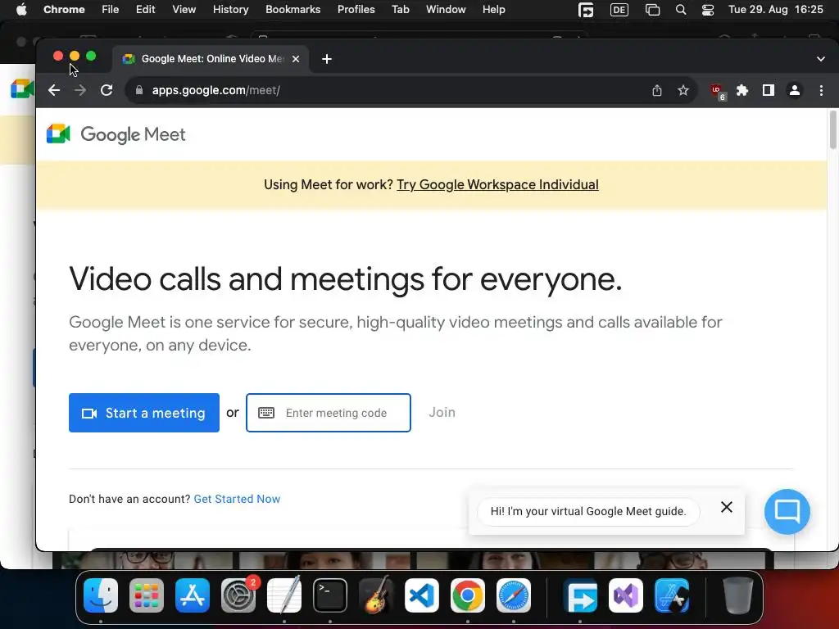Open Finder from the Dock
Viewport: 839px width, 629px height.
(101, 595)
